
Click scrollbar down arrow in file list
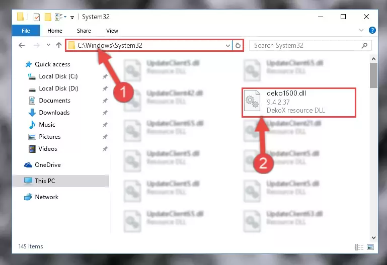click(x=374, y=238)
